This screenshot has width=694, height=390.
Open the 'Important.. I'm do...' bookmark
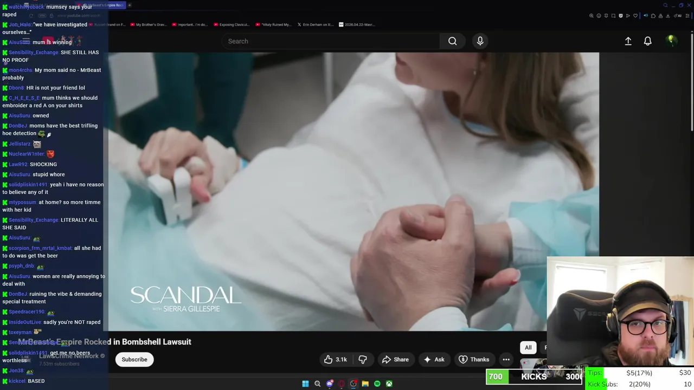(x=190, y=24)
